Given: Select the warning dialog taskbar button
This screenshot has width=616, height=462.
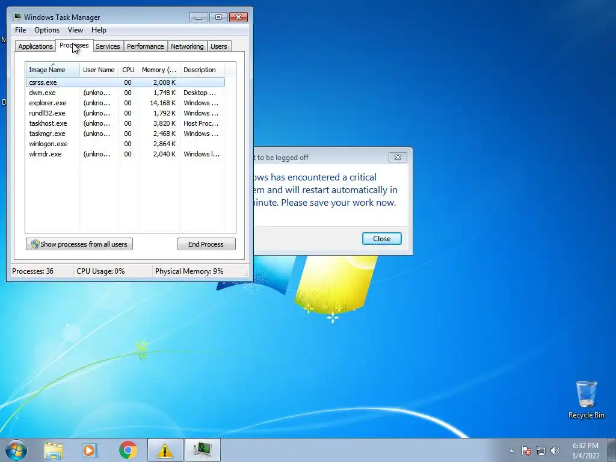Looking at the screenshot, I should [165, 450].
